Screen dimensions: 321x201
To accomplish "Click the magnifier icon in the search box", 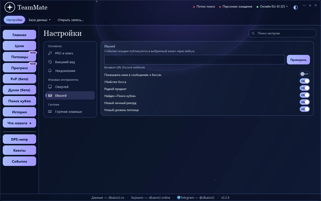I will (253, 33).
